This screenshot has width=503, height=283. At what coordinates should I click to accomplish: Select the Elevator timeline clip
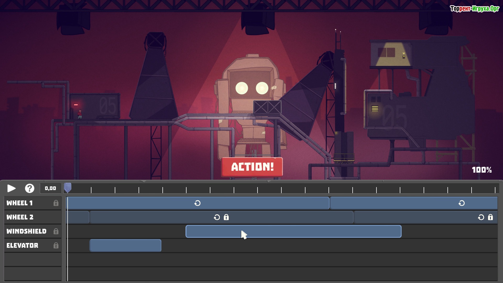pos(125,246)
